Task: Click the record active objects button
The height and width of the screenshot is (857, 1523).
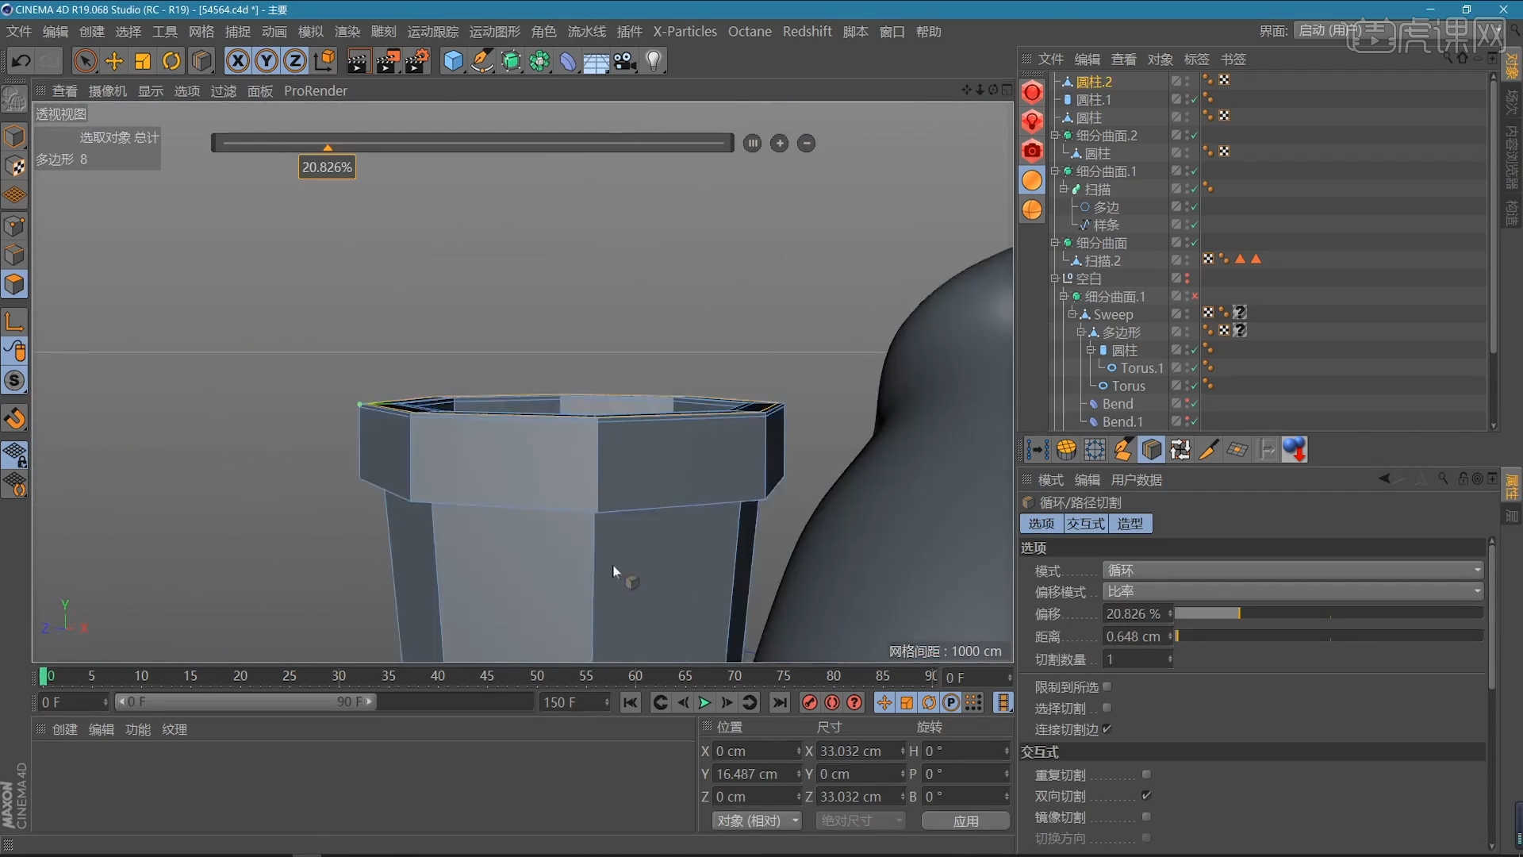Action: coord(809,702)
